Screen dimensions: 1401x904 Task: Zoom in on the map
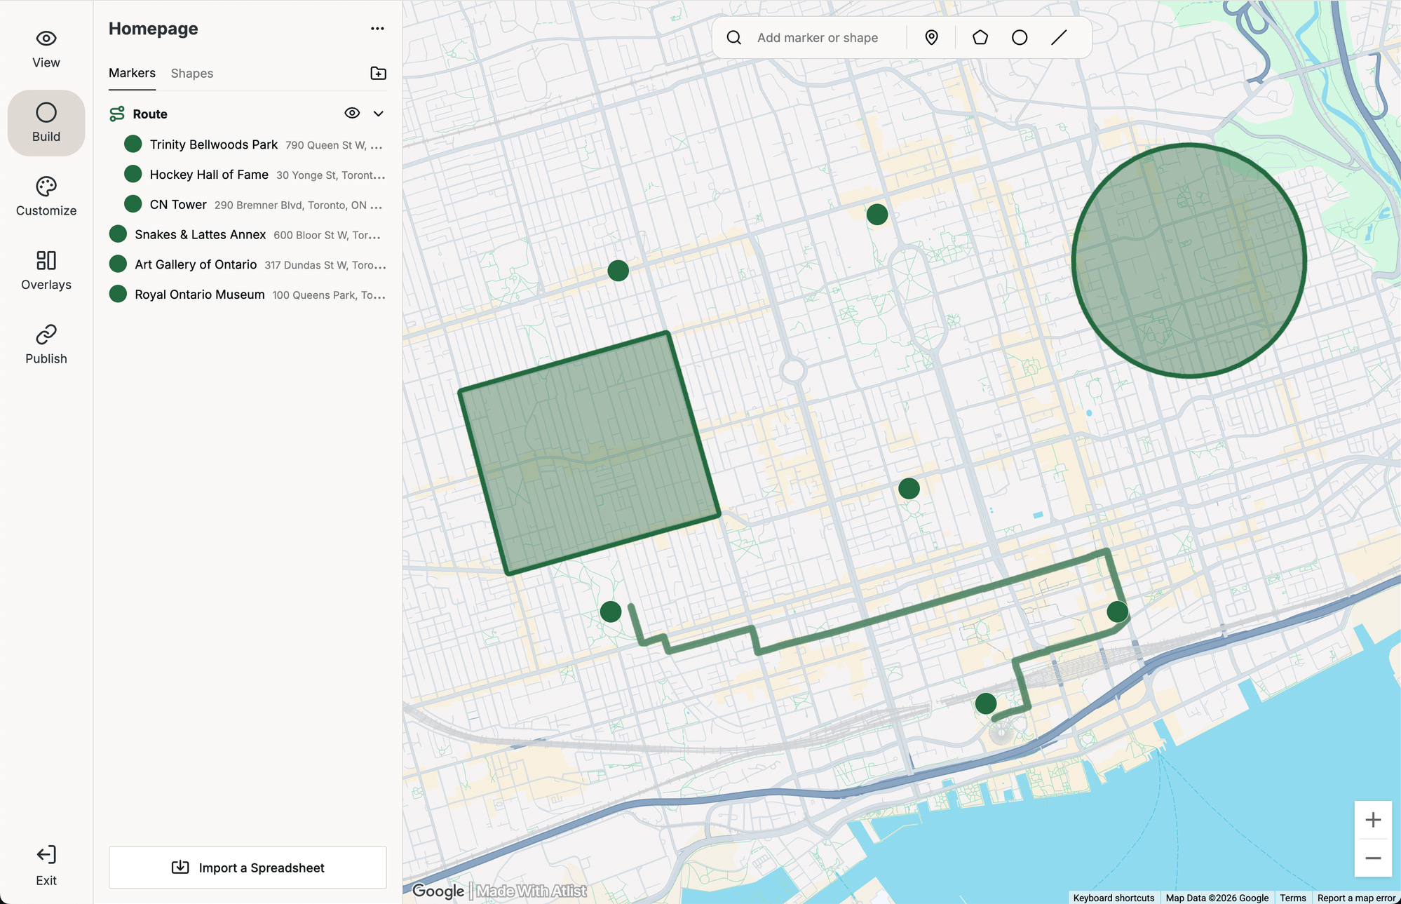pyautogui.click(x=1373, y=820)
